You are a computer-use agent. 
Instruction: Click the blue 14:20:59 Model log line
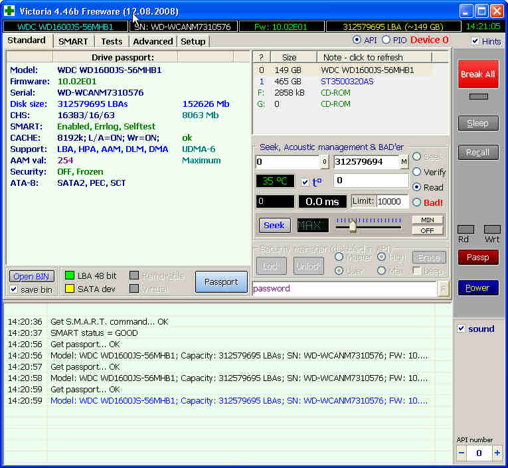click(x=239, y=401)
